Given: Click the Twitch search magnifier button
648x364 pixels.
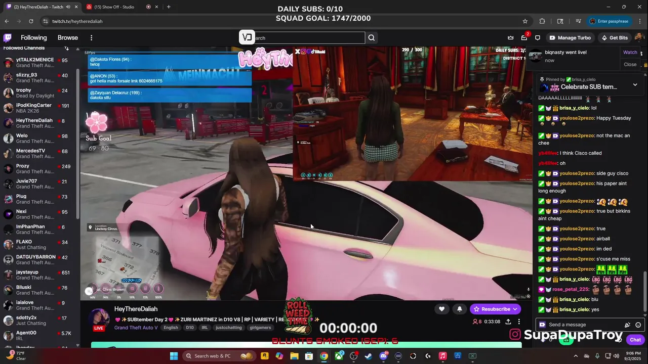Looking at the screenshot, I should click(x=372, y=38).
